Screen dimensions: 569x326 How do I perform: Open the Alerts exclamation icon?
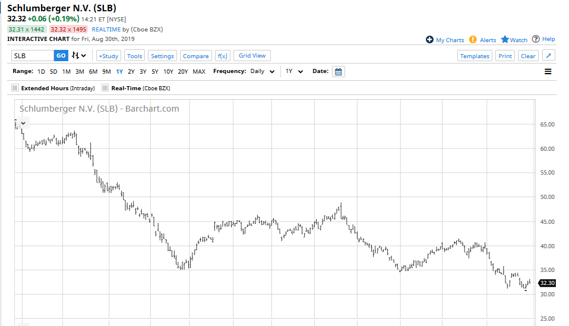click(472, 40)
